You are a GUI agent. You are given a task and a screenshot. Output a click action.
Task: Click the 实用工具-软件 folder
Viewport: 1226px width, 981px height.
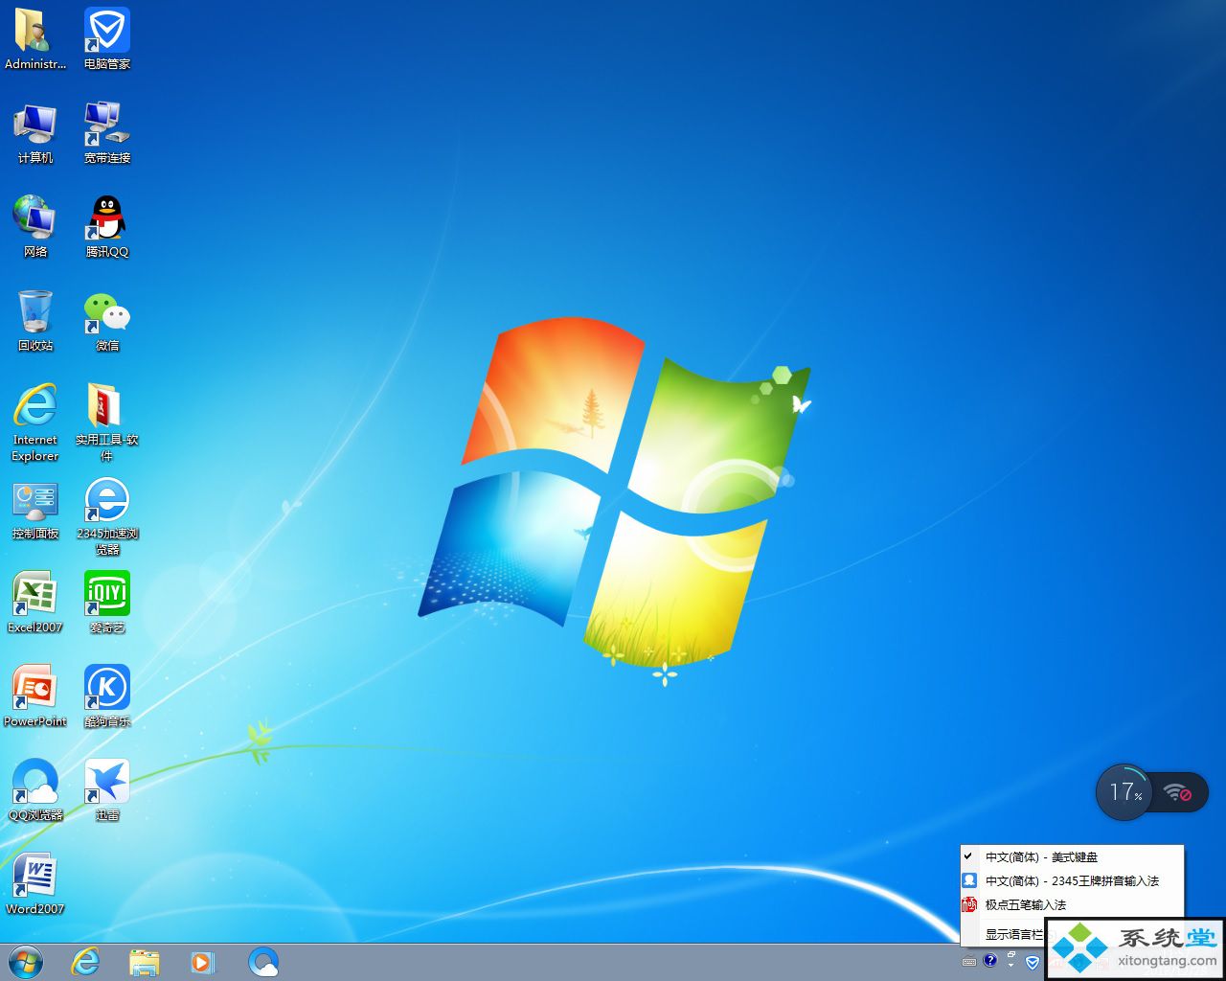107,422
